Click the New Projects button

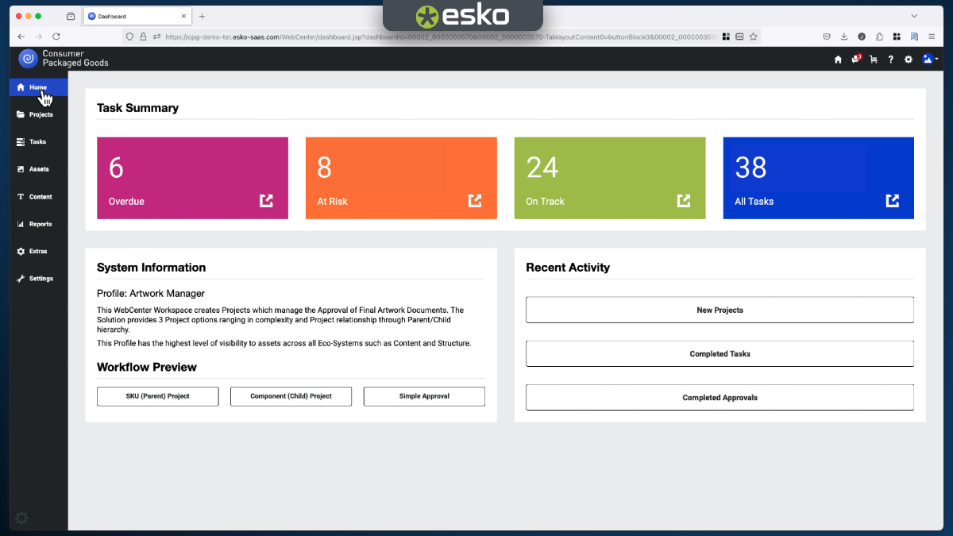coord(720,310)
